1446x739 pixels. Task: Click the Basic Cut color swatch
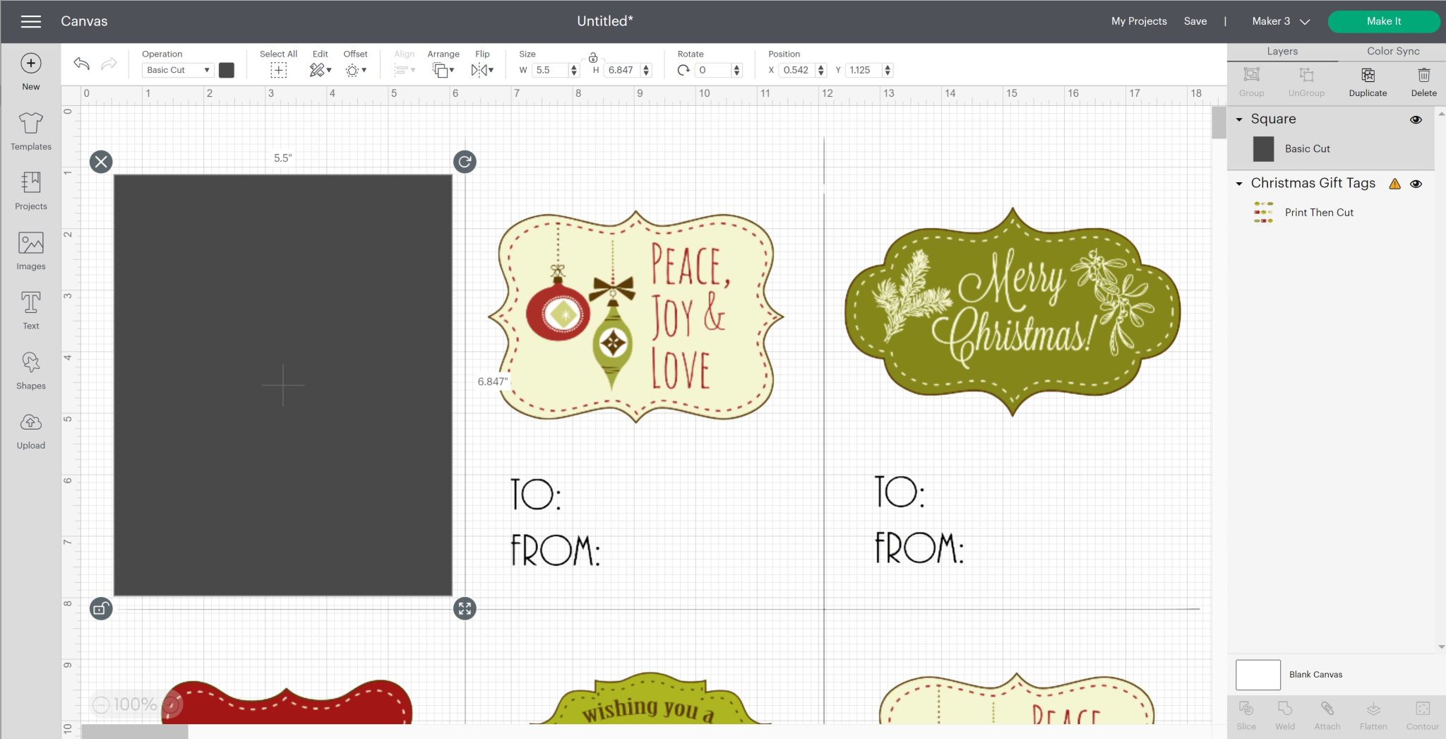(x=227, y=69)
